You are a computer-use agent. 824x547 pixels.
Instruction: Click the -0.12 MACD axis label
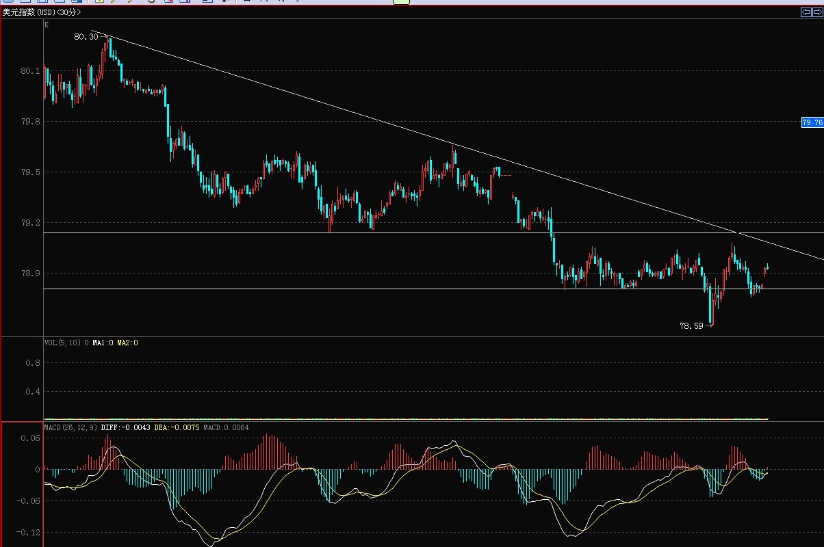click(28, 533)
